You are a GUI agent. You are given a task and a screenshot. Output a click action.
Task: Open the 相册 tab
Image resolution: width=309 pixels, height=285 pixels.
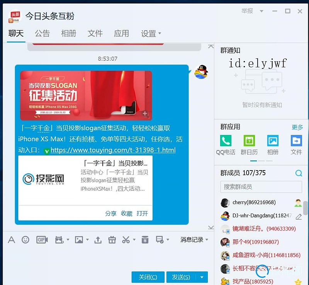pyautogui.click(x=69, y=33)
